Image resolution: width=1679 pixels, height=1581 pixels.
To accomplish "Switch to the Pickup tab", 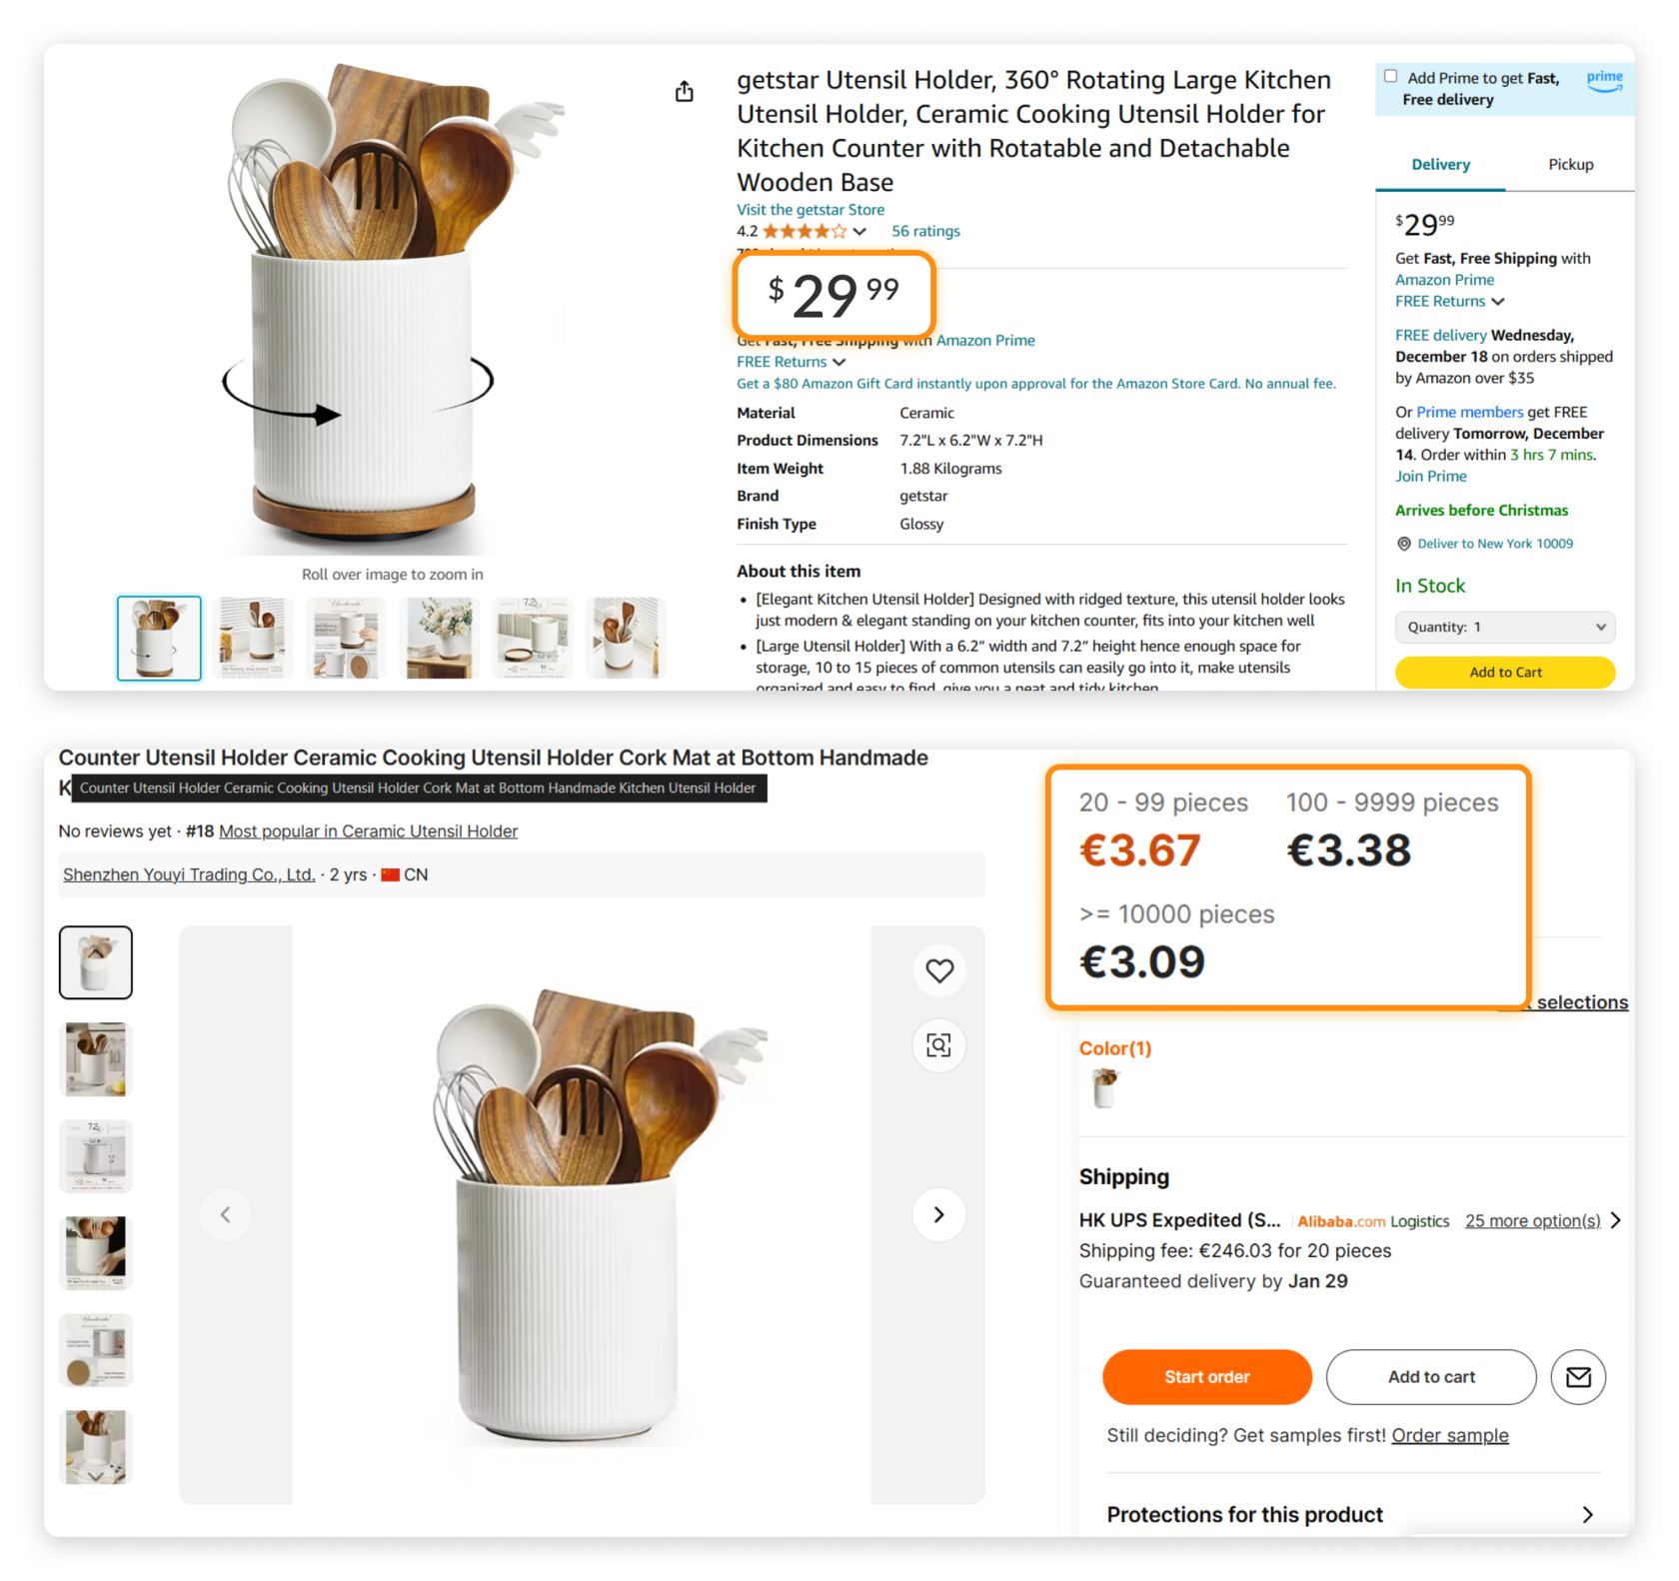I will [x=1570, y=164].
